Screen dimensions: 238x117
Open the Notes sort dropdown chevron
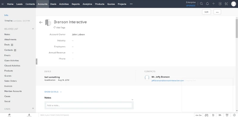132,100
